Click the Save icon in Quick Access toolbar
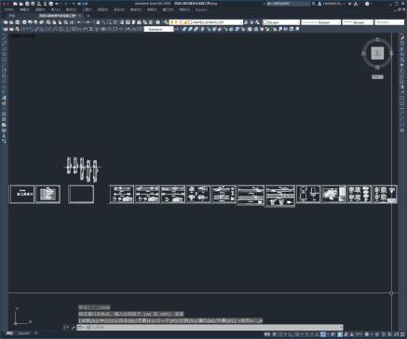Viewport: 407px width, 339px height. [27, 4]
